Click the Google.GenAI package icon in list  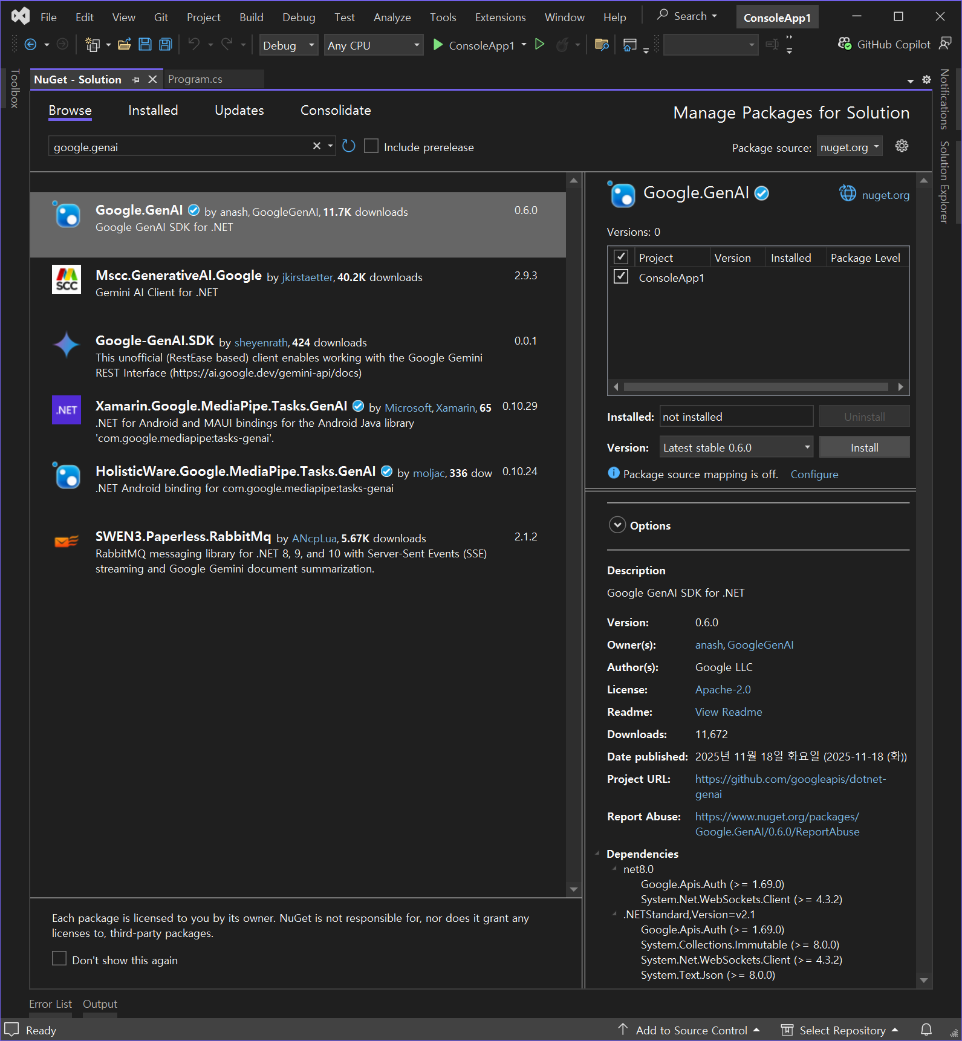pos(67,215)
